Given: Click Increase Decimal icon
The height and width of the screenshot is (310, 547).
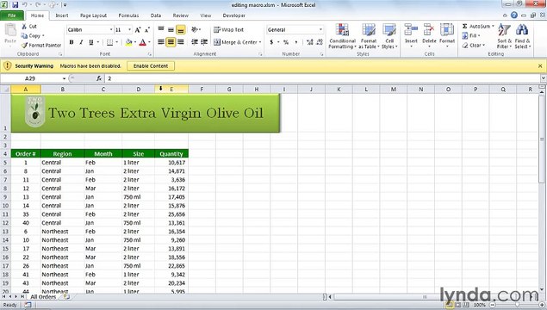Looking at the screenshot, I should 309,42.
